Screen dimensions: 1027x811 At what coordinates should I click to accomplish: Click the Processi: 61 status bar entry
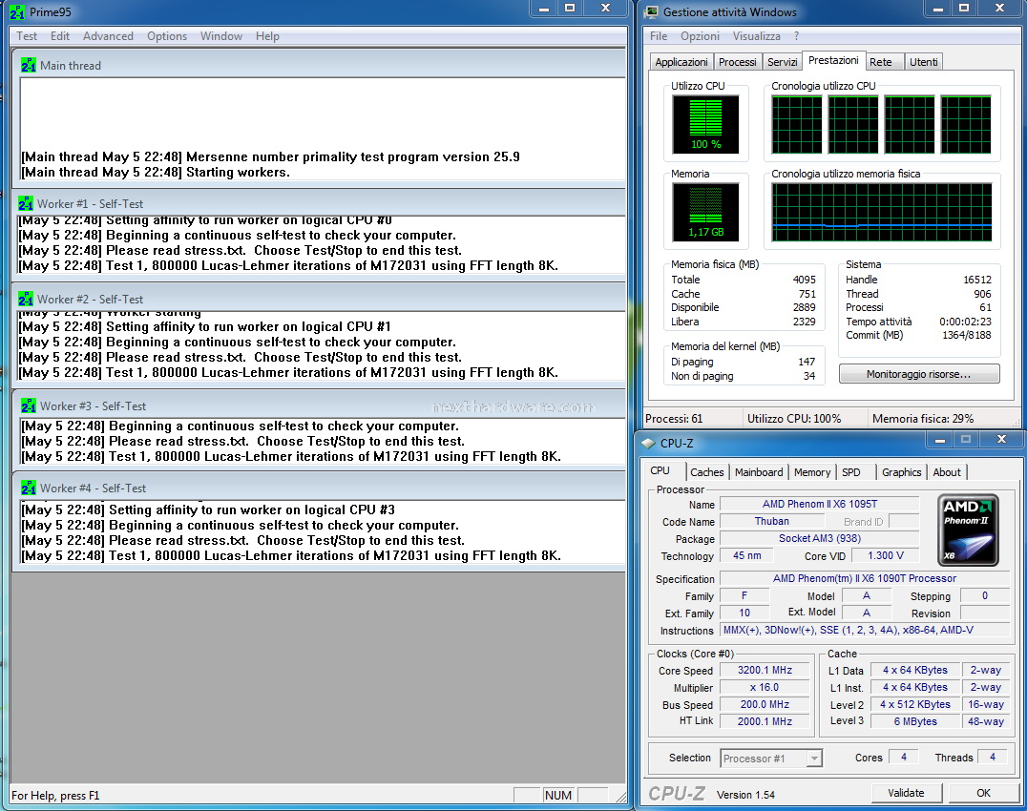pos(692,418)
